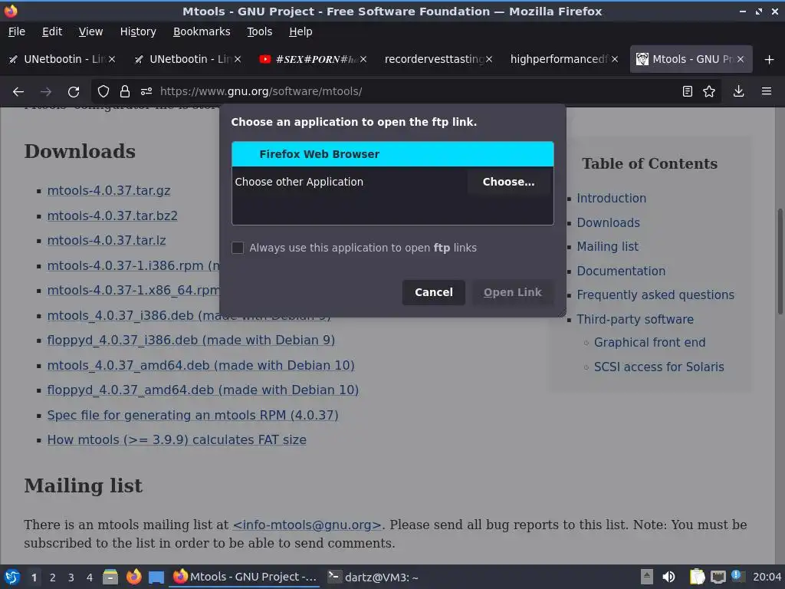Reload the current page
785x589 pixels.
(74, 92)
